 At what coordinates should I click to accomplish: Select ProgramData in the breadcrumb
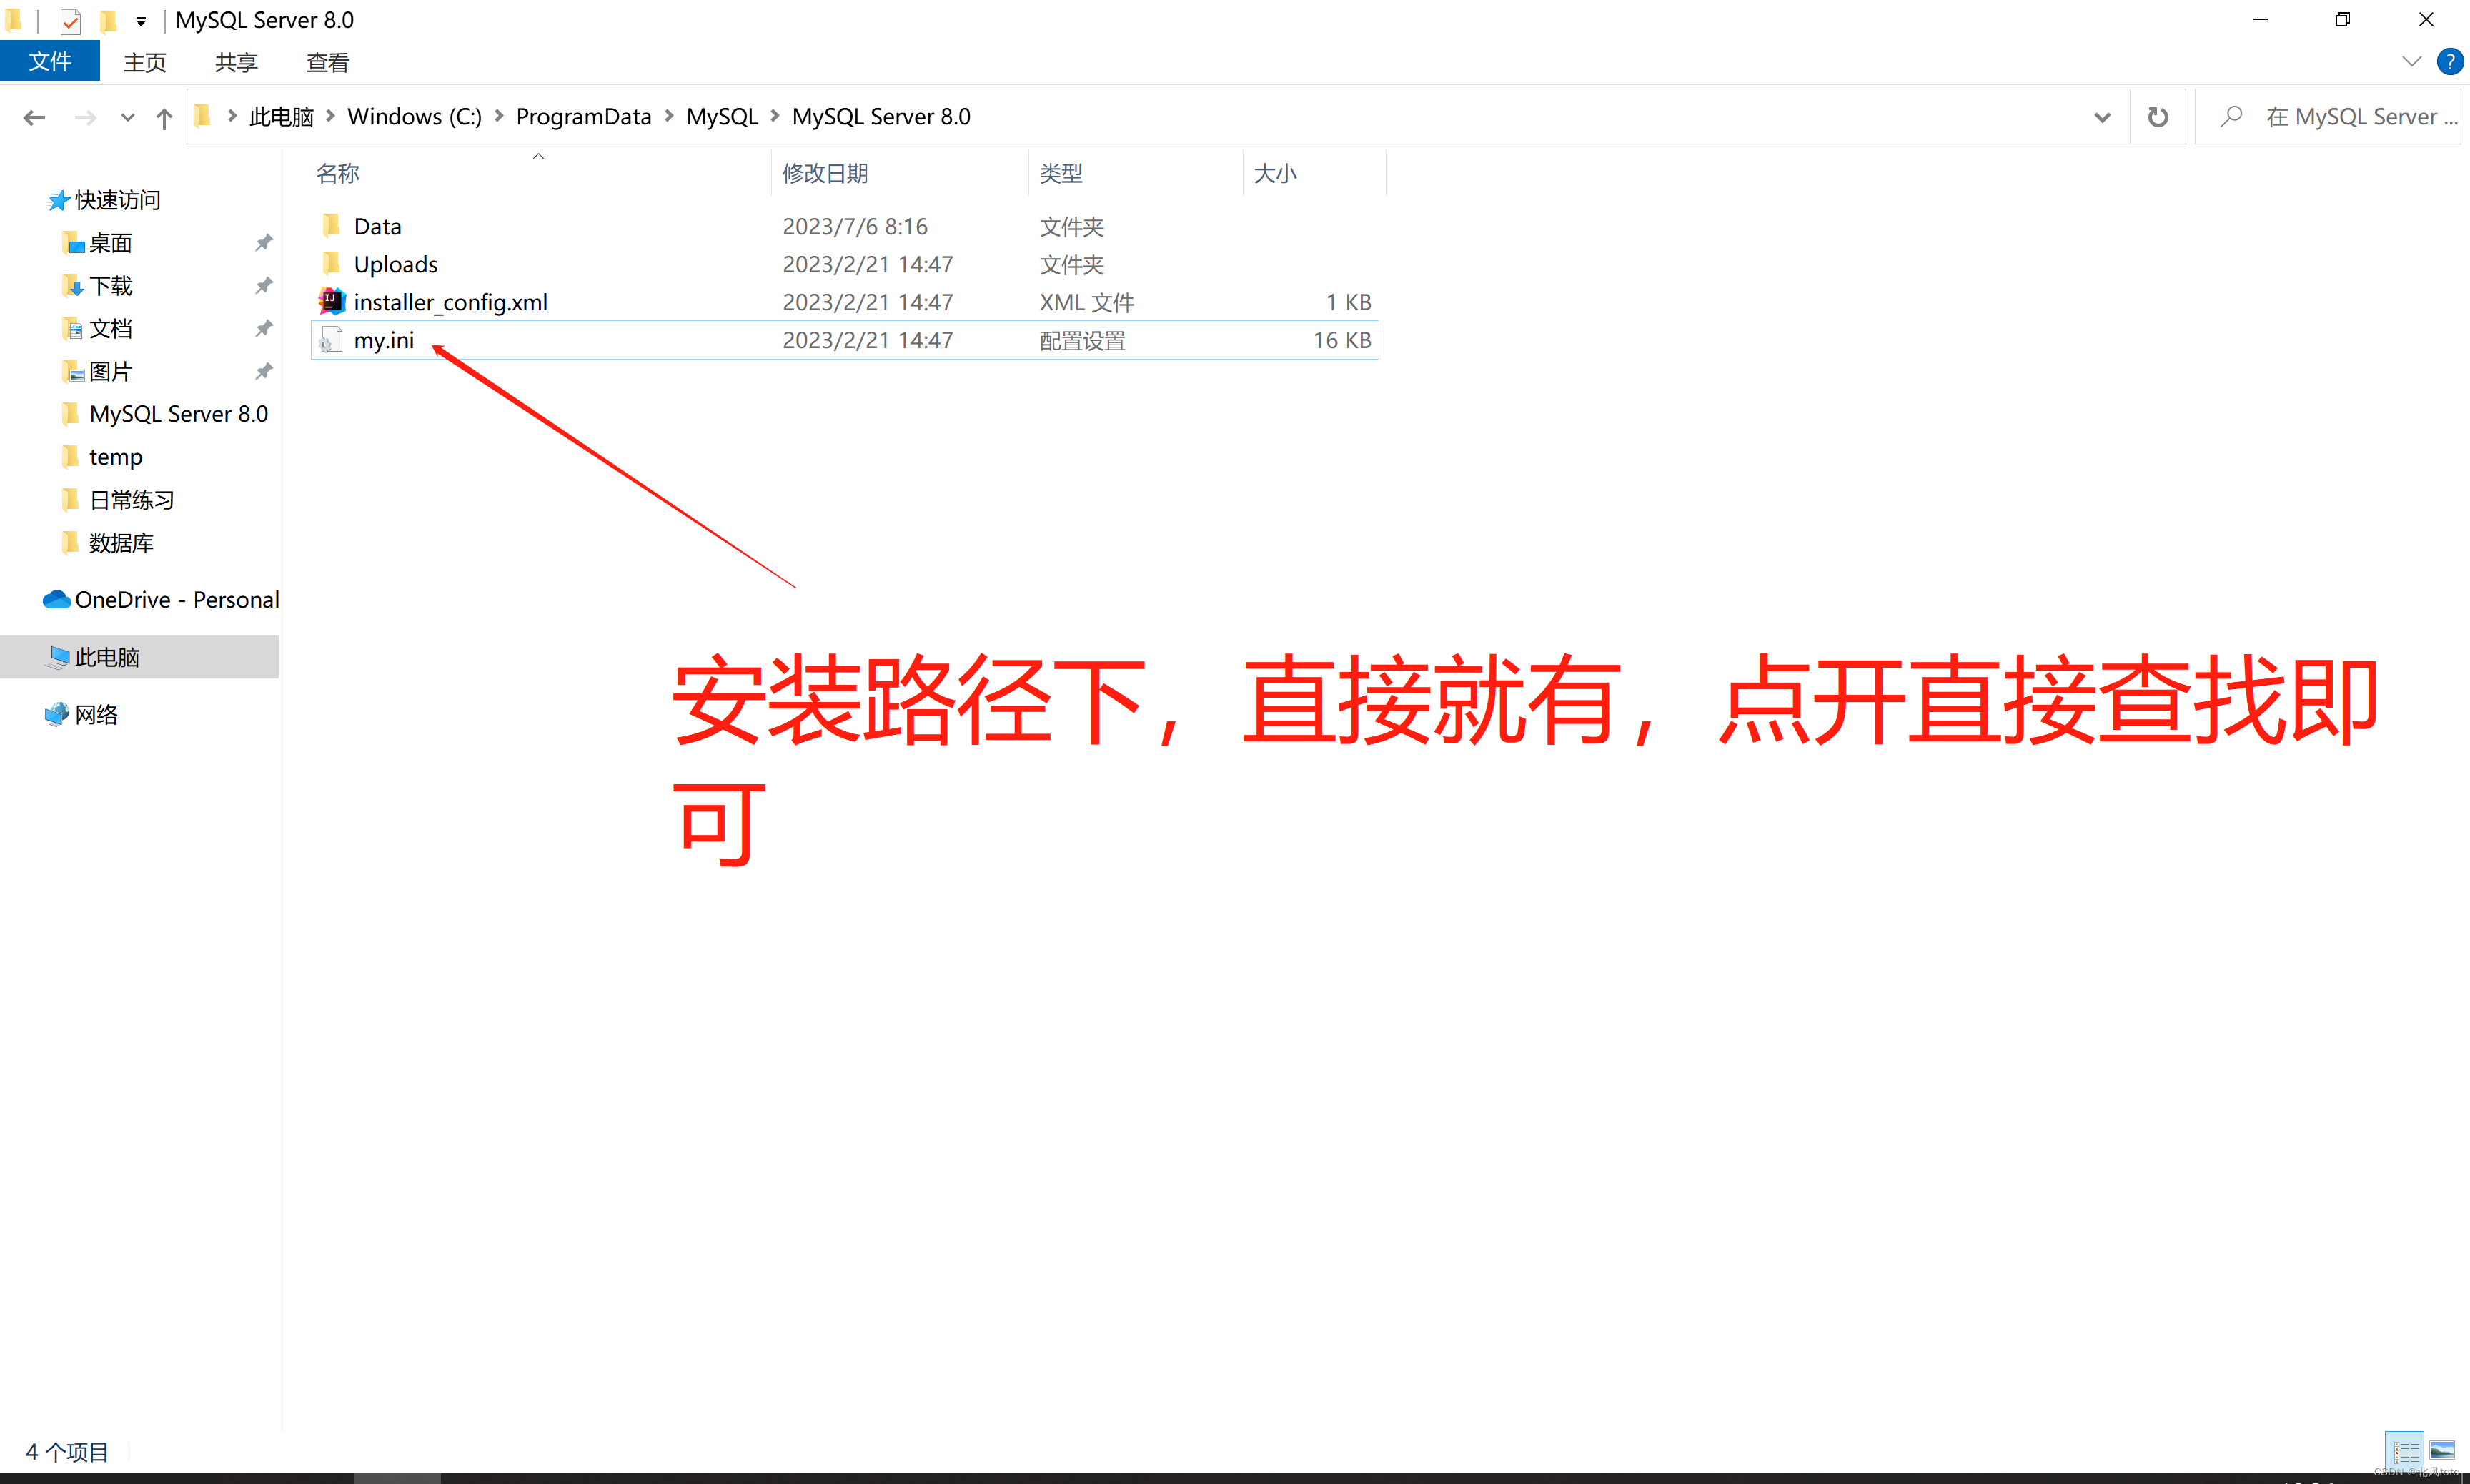click(x=582, y=117)
